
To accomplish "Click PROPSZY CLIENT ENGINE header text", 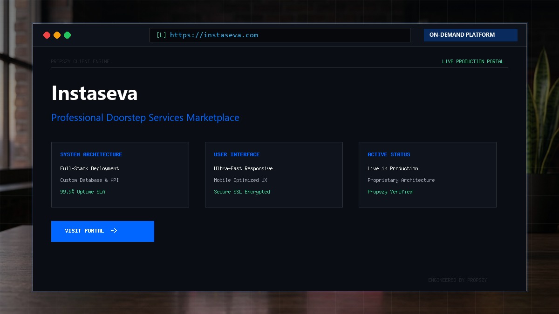I will [80, 61].
